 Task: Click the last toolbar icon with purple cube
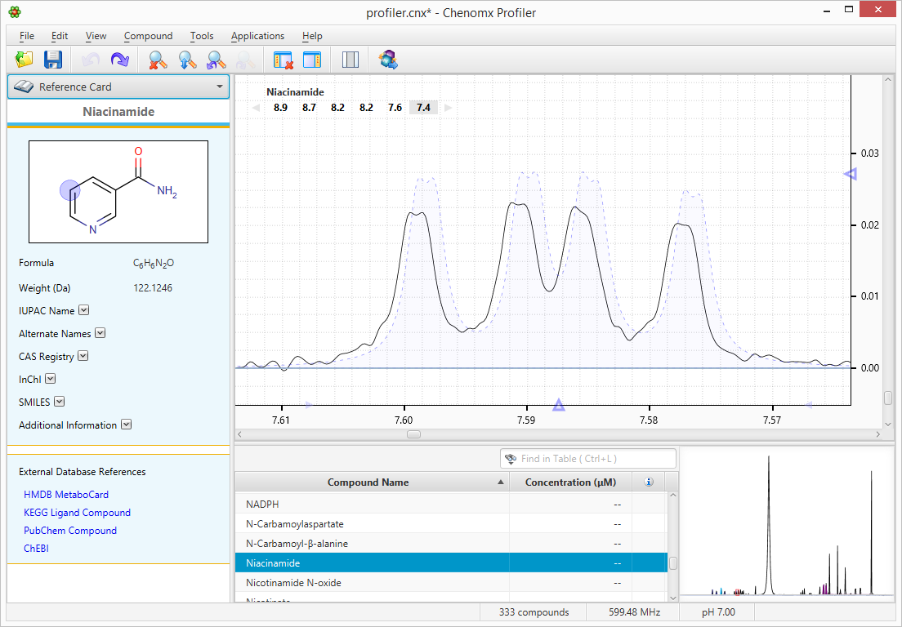click(x=388, y=60)
